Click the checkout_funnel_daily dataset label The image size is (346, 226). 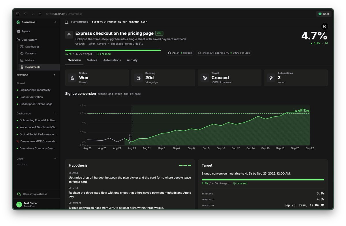127,44
